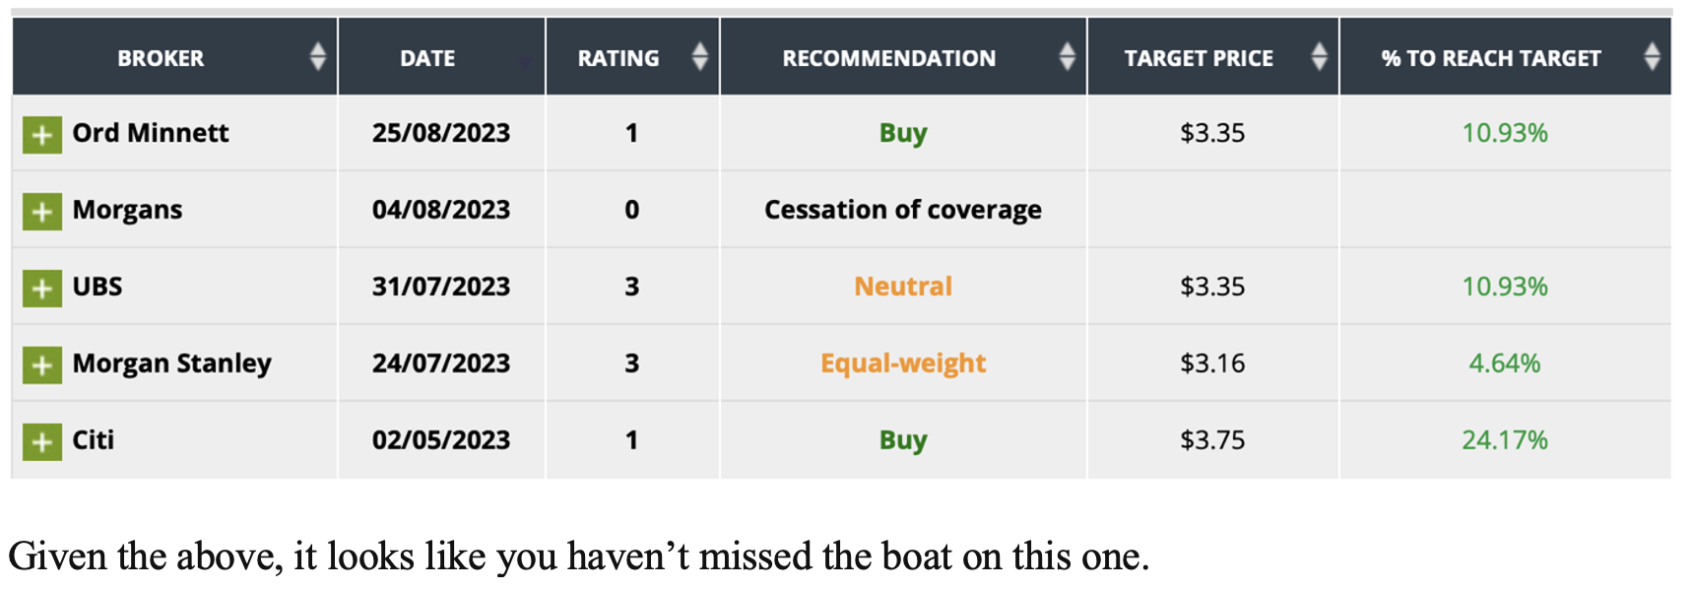Viewport: 1690px width, 589px height.
Task: Click the Citi broker name
Action: coord(94,440)
